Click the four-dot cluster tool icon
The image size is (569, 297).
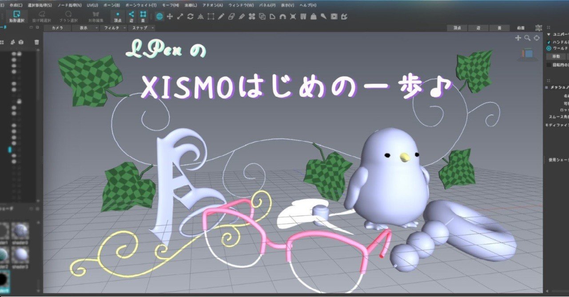click(x=252, y=16)
